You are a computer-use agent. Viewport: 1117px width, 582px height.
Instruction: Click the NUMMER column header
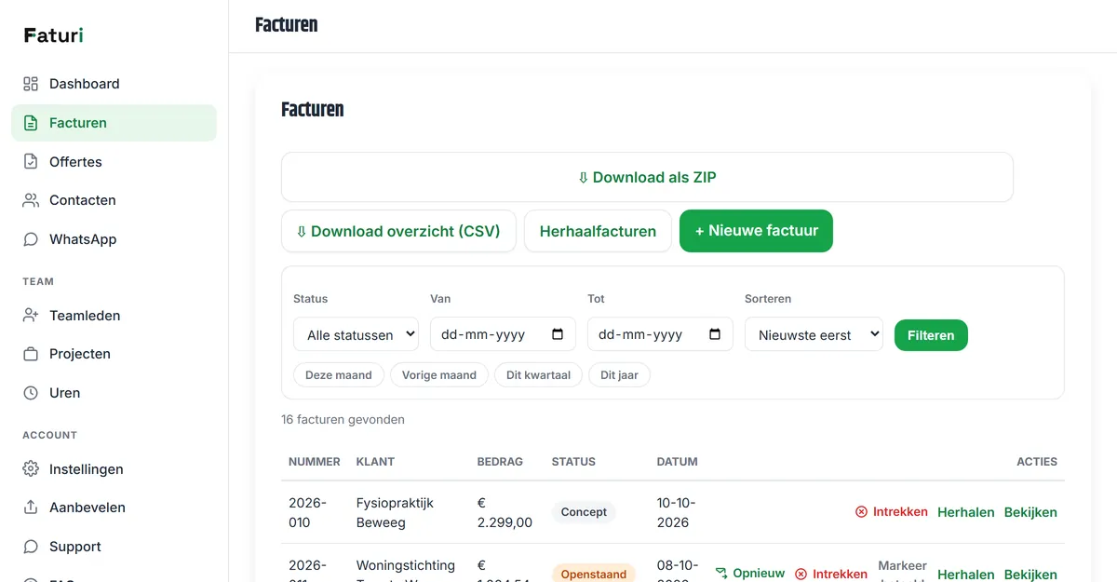click(x=315, y=462)
